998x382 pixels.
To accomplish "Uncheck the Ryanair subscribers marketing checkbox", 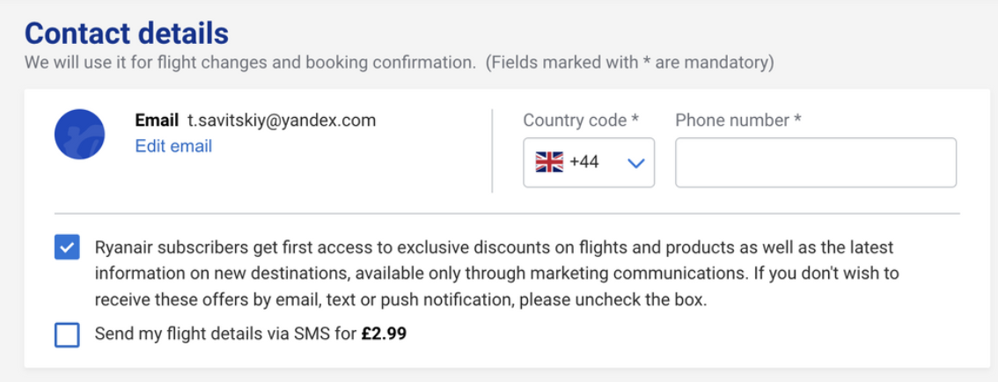I will point(67,247).
